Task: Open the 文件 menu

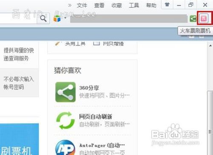Action: [82, 6]
